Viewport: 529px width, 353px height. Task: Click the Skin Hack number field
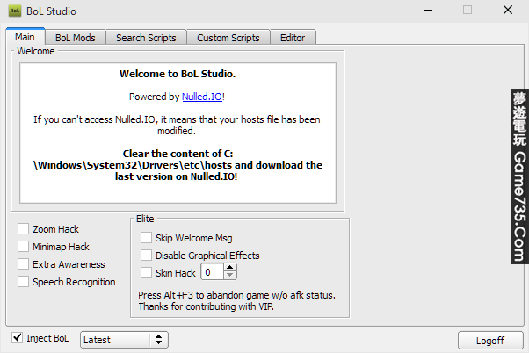(x=212, y=272)
